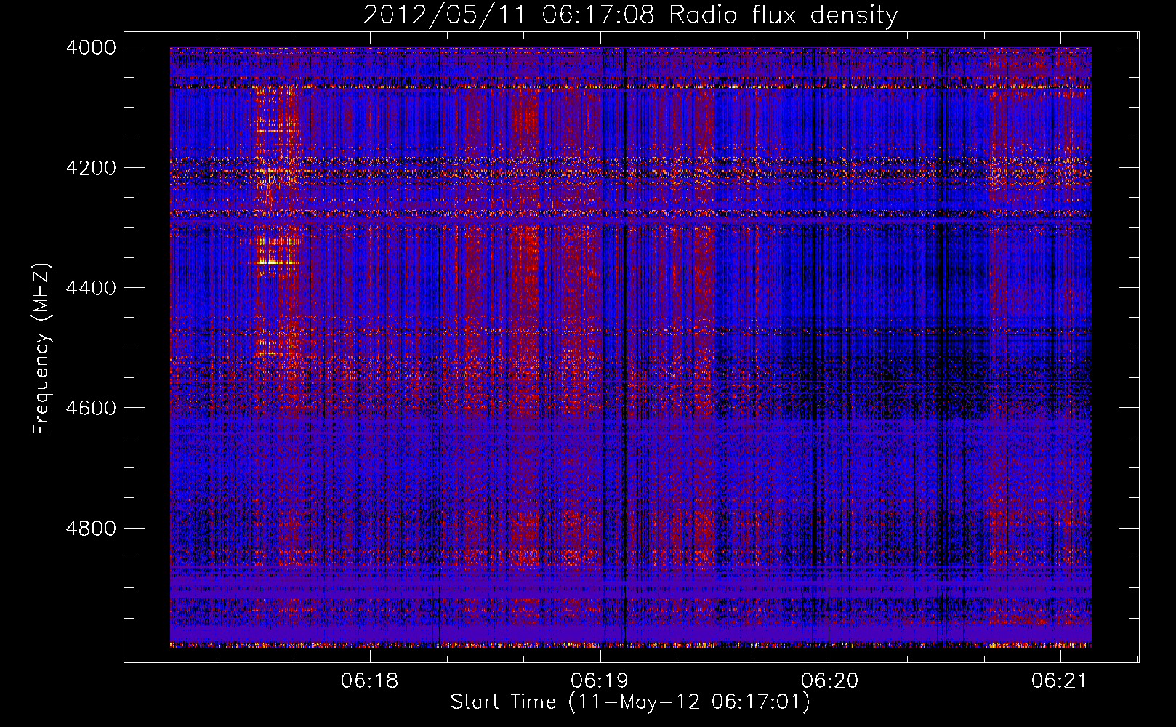Viewport: 1176px width, 727px height.
Task: Click the "4600" frequency tick label
Action: pyautogui.click(x=91, y=408)
